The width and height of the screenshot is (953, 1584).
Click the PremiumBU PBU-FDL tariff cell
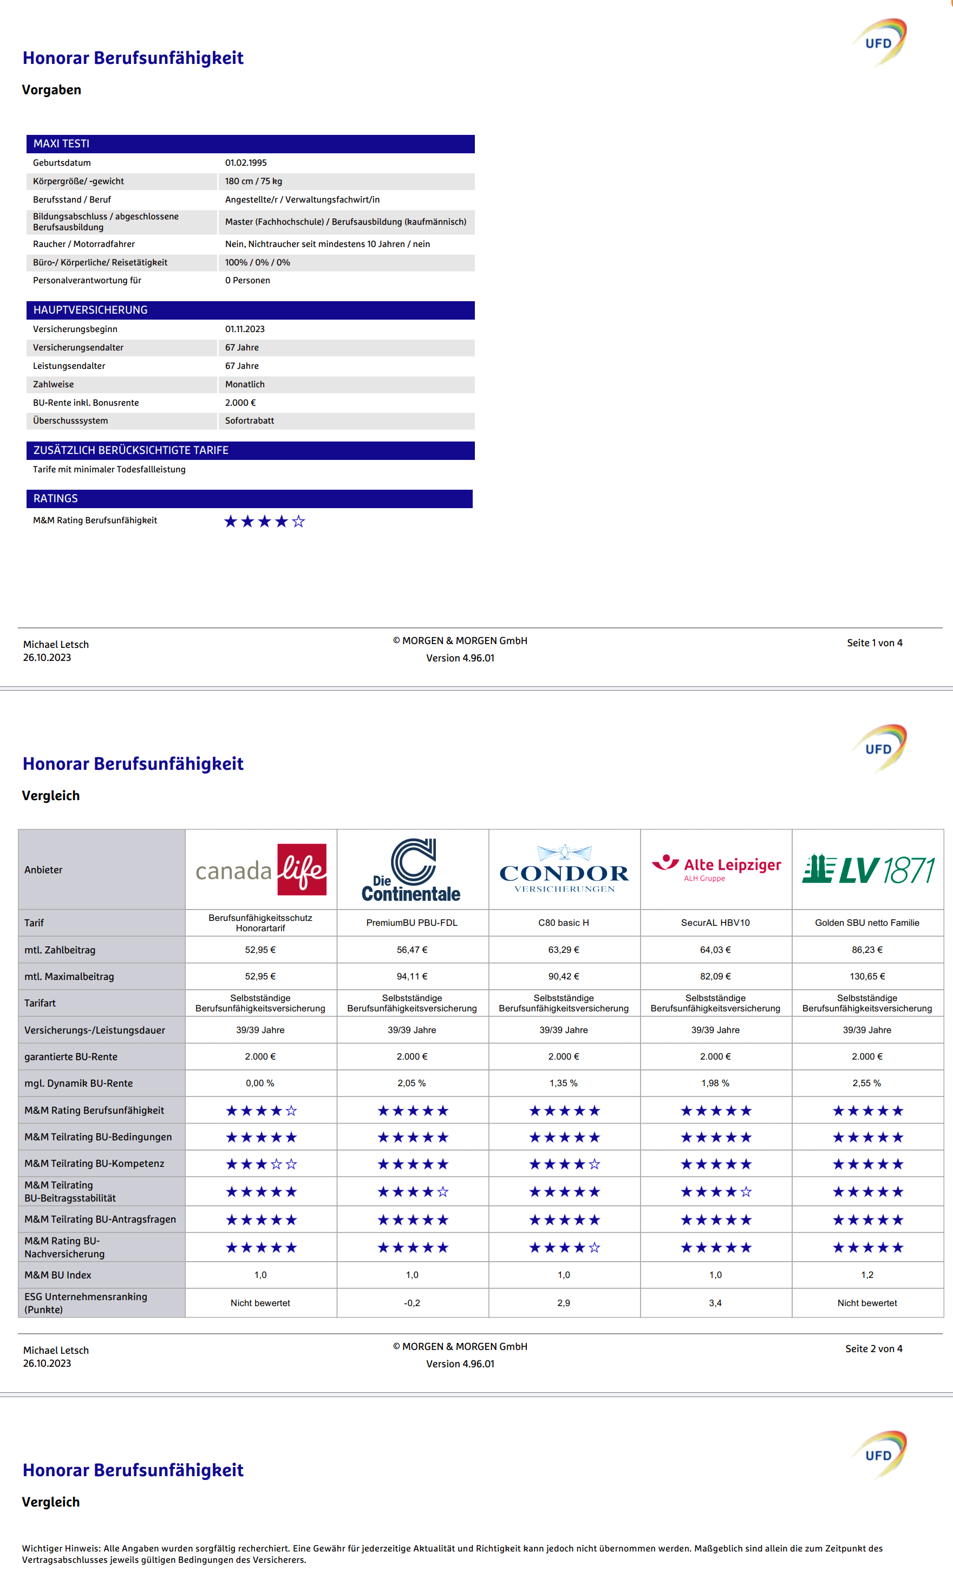click(x=412, y=923)
